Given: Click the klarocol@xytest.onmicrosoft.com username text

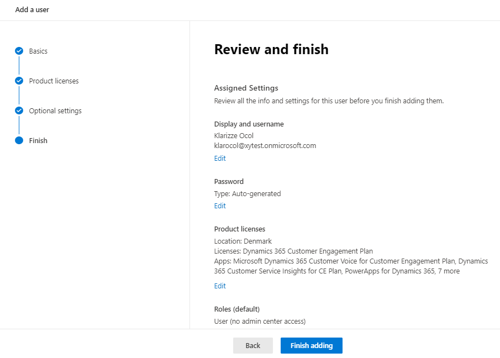Looking at the screenshot, I should 265,146.
